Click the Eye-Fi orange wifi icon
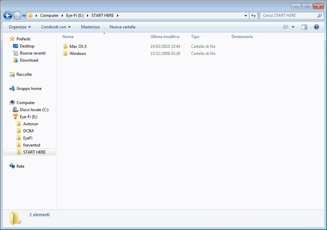 tap(16, 117)
